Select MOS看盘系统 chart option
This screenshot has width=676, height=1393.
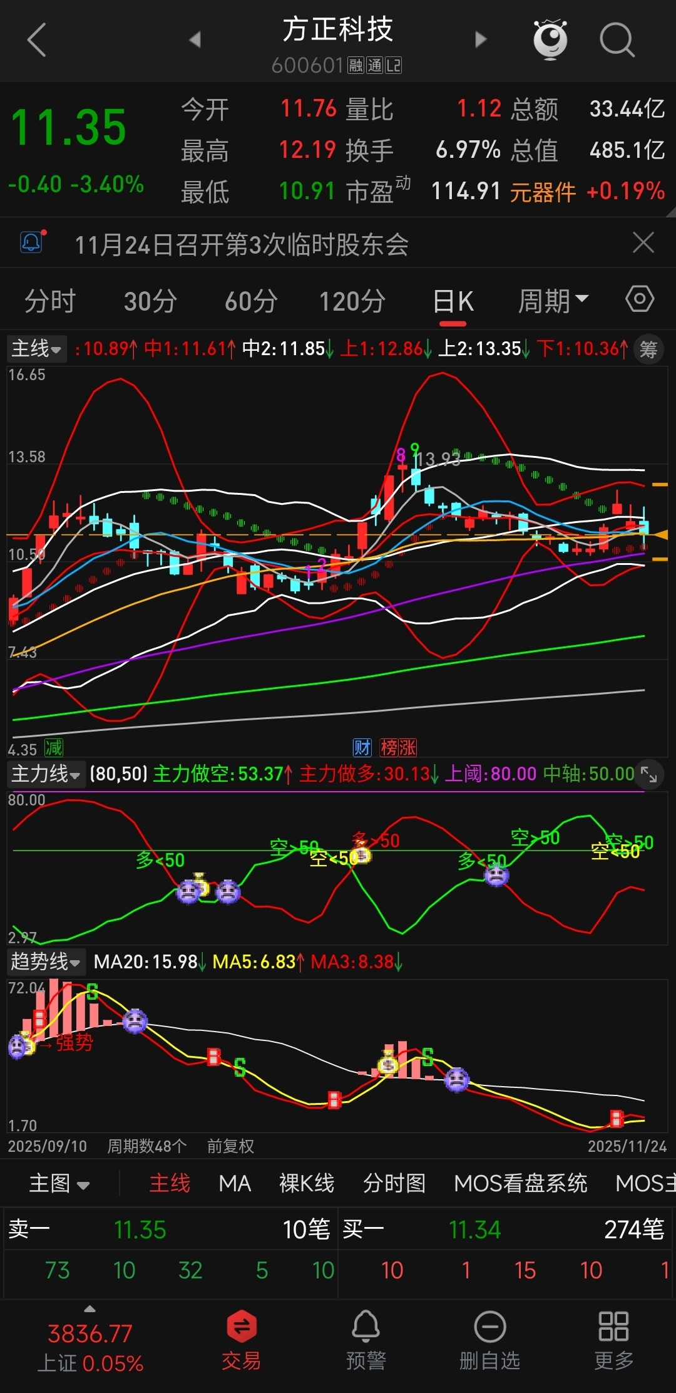tap(521, 1183)
